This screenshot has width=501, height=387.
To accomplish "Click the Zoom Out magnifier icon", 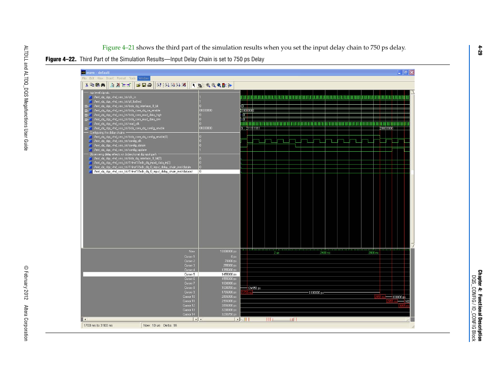I will 214,85.
